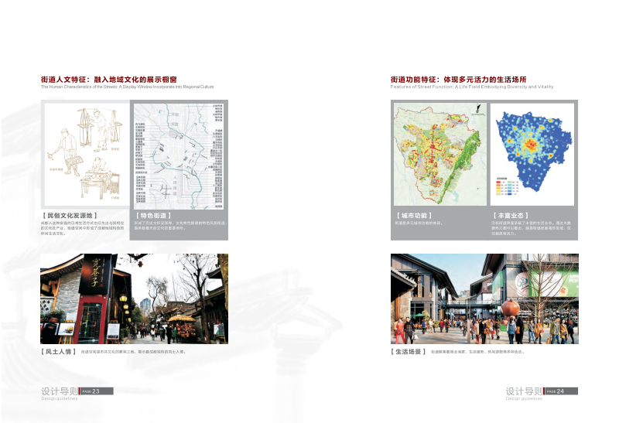Click the 城市功能 caption label
619x423 pixels.
(413, 215)
